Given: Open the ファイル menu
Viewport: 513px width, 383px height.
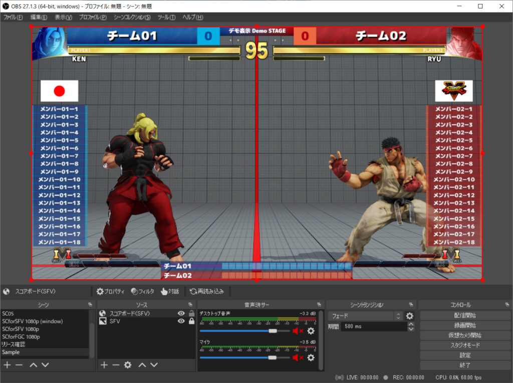Looking at the screenshot, I should (x=13, y=18).
